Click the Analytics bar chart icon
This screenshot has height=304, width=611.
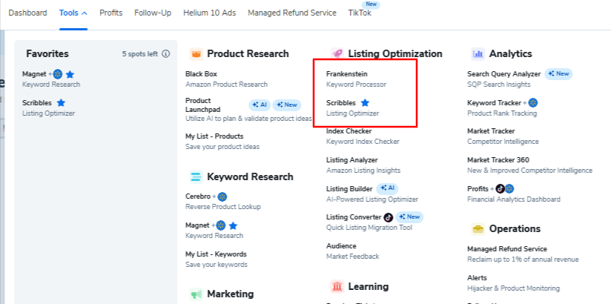(478, 54)
